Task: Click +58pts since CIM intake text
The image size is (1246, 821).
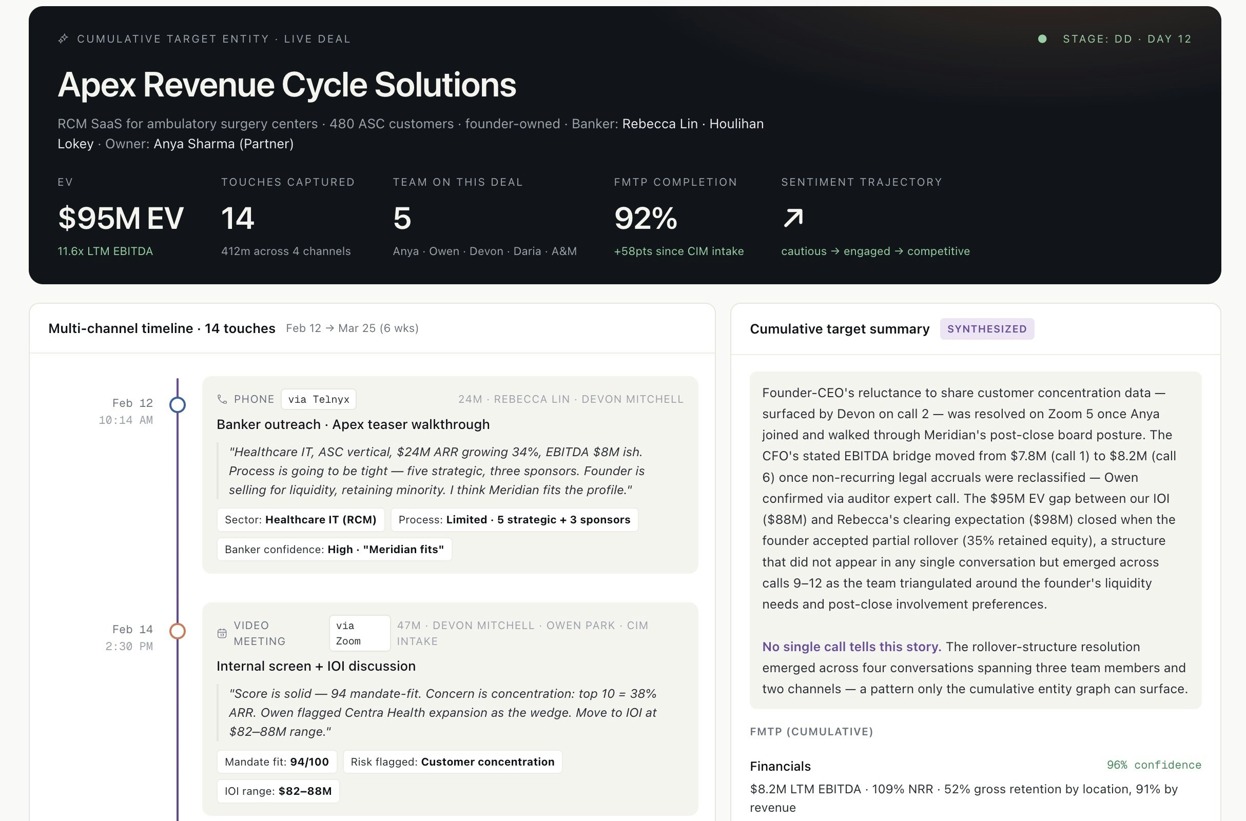Action: (678, 251)
